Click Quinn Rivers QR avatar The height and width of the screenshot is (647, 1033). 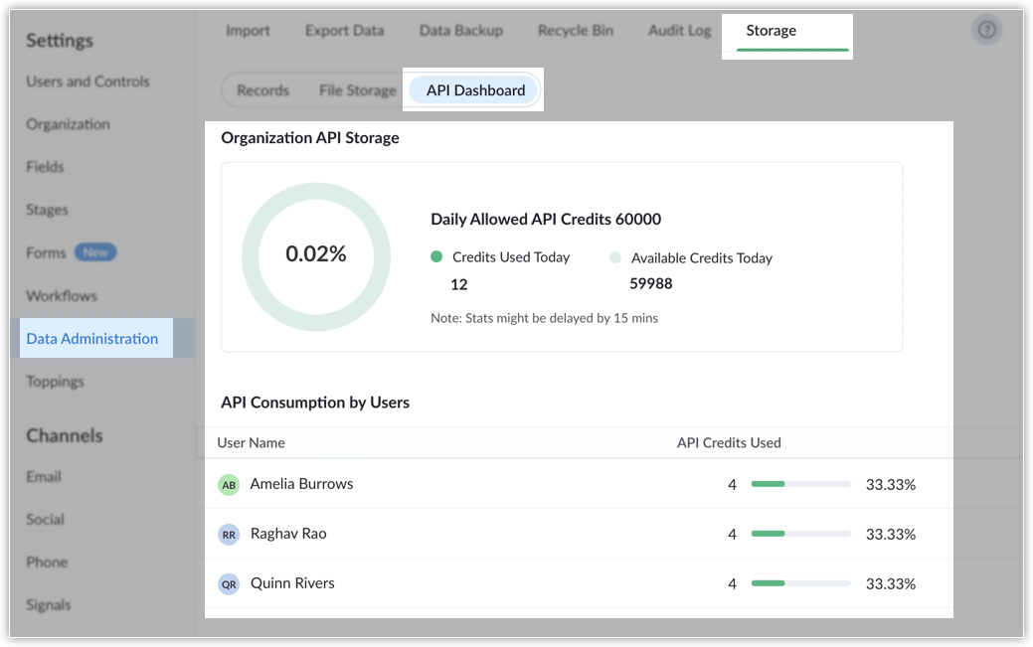tap(229, 583)
